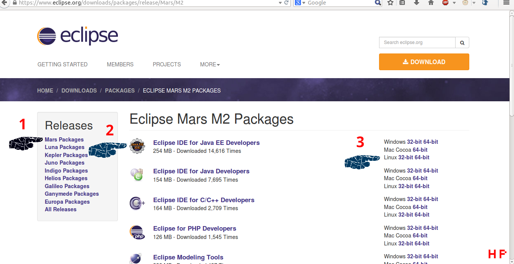Open the MEMBERS menu item
This screenshot has height=264, width=514.
point(120,64)
